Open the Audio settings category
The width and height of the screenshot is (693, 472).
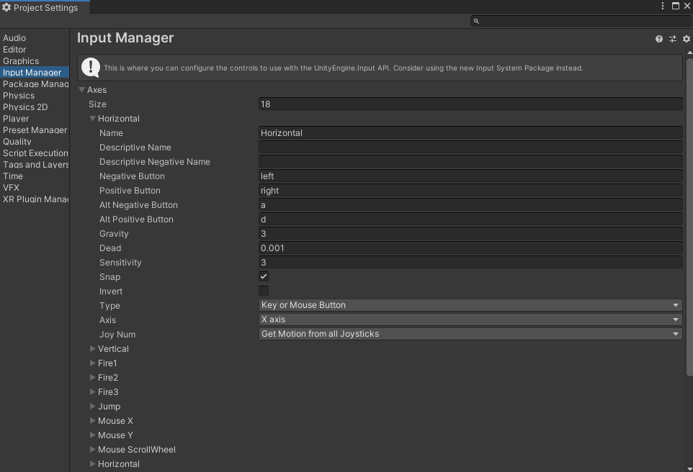coord(14,38)
